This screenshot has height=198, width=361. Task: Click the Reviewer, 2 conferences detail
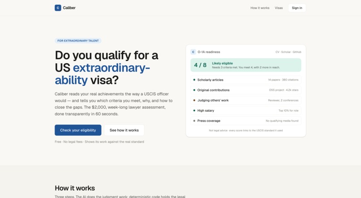pyautogui.click(x=283, y=101)
